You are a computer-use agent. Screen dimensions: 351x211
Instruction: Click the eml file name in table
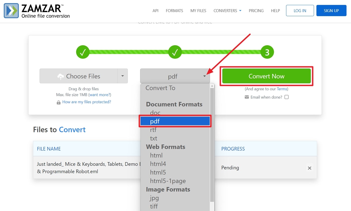coord(89,168)
